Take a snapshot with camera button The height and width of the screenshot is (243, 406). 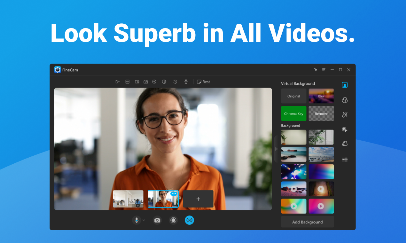157,220
